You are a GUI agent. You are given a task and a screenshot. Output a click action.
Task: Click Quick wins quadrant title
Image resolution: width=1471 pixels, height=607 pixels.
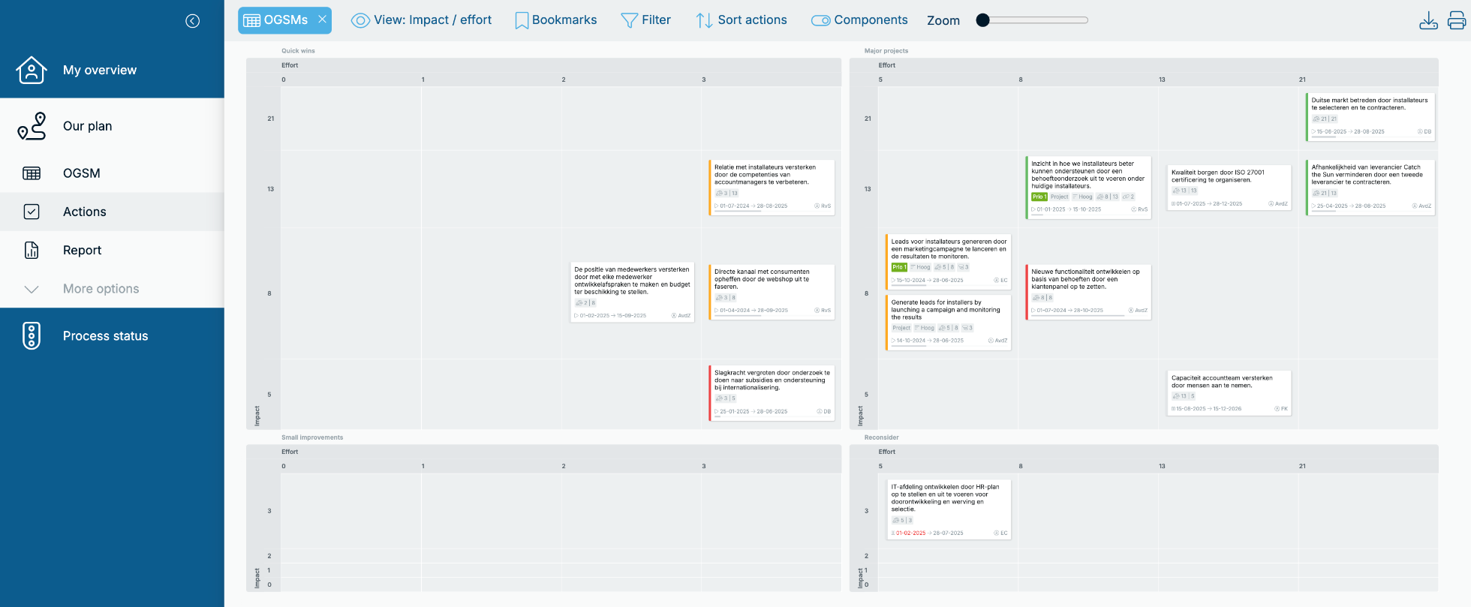pos(298,51)
